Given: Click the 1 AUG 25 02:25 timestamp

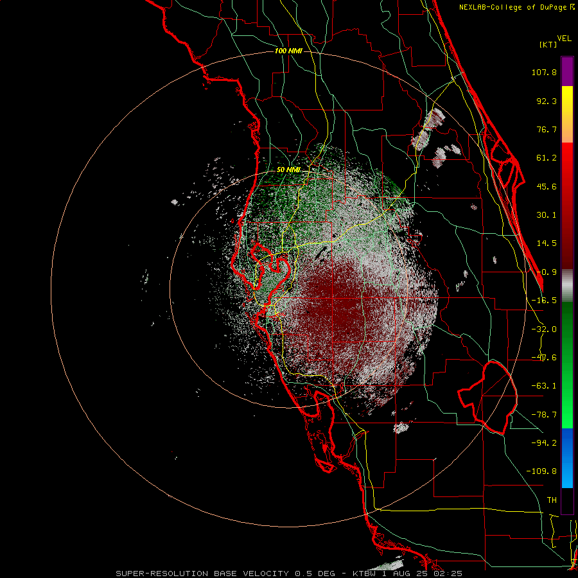Looking at the screenshot, I should (422, 574).
